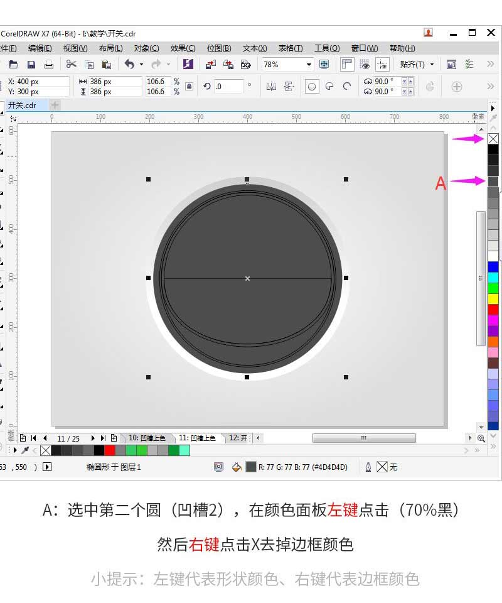
Task: Click the rotation angle input field
Action: 229,87
